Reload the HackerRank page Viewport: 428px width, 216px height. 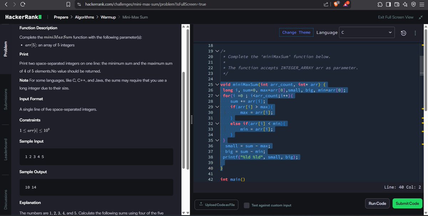(x=22, y=4)
